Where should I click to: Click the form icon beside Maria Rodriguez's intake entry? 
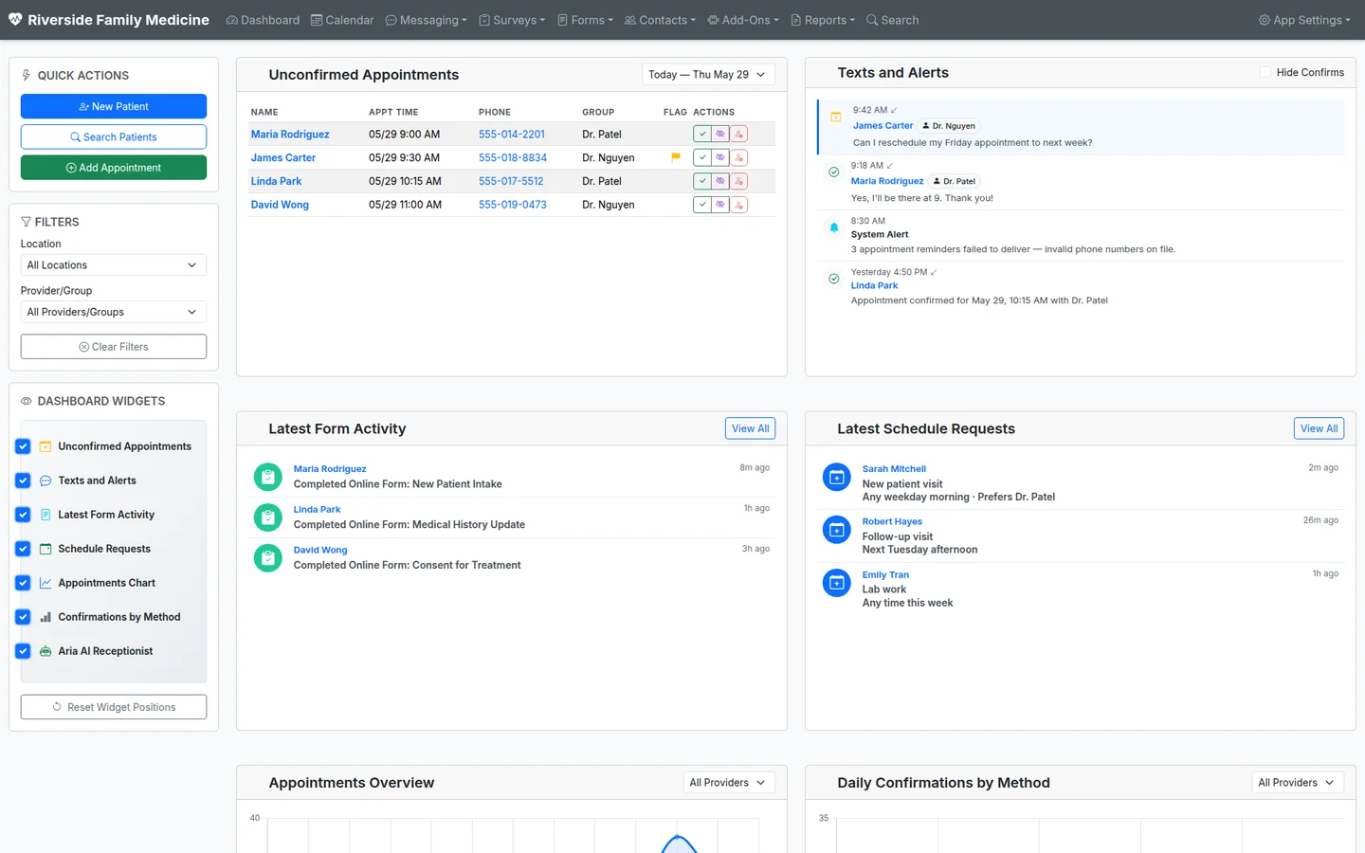[x=268, y=477]
